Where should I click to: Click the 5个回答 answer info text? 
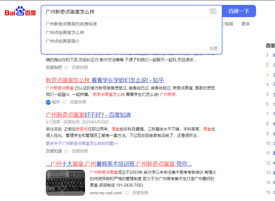(x=77, y=122)
